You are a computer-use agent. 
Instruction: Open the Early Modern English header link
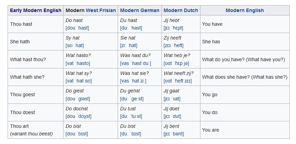36,10
